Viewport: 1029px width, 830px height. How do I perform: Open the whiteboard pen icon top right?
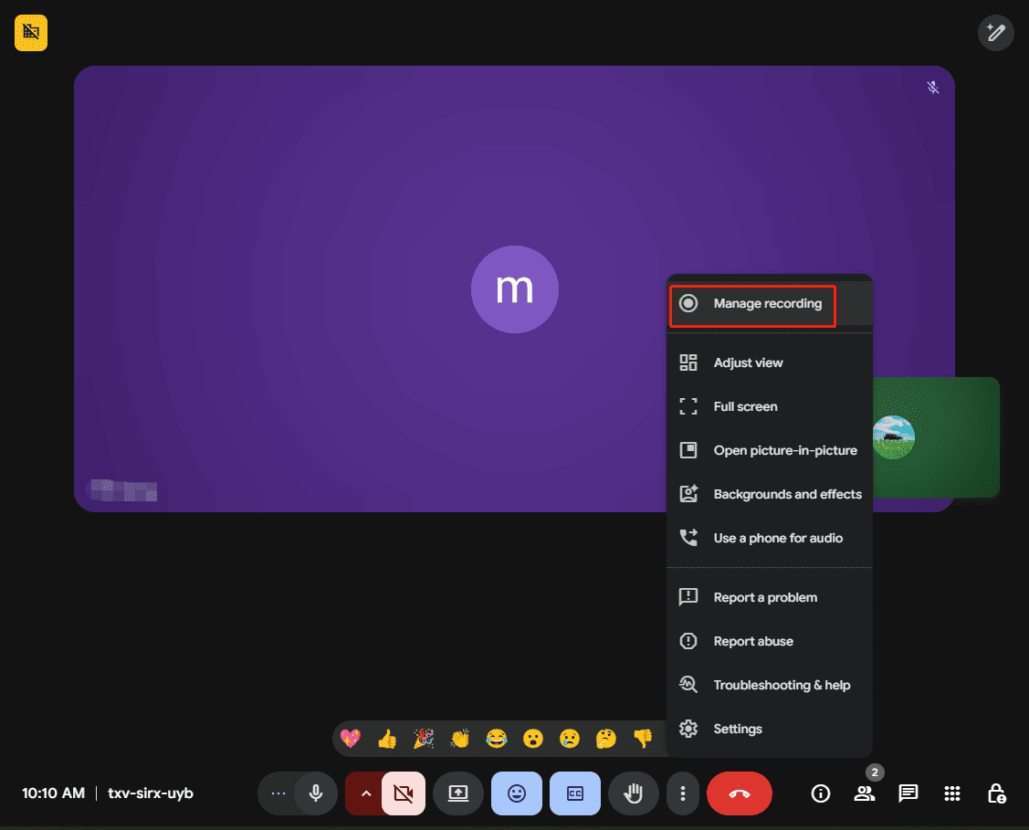(995, 33)
